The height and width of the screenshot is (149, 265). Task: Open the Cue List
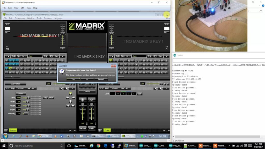pos(87,92)
